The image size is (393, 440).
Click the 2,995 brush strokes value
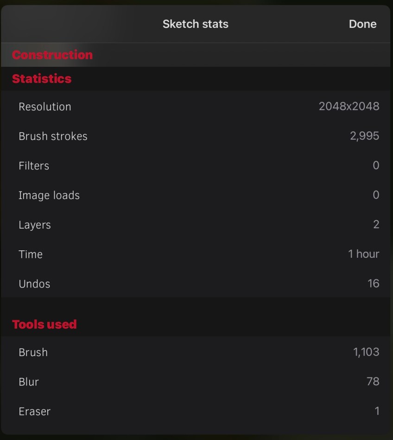coord(365,136)
